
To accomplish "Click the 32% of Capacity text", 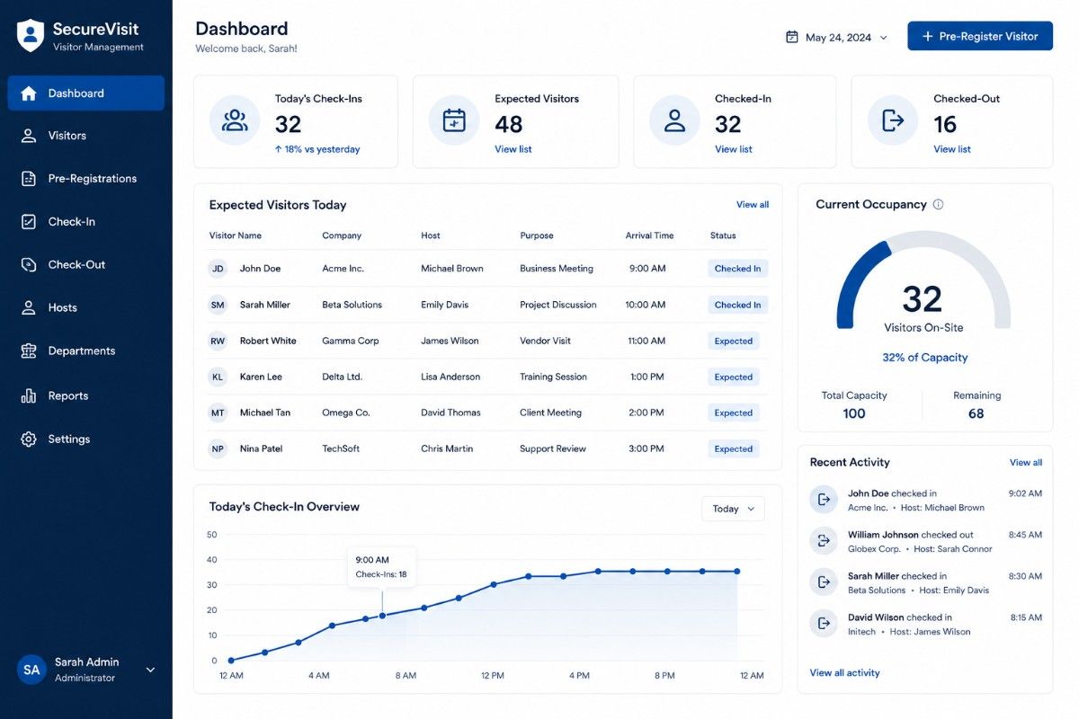I will tap(924, 358).
